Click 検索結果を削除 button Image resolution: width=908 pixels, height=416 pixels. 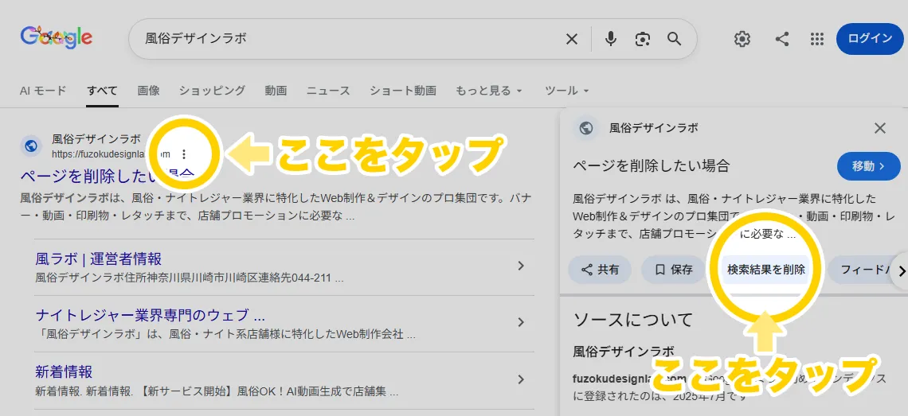click(x=765, y=270)
